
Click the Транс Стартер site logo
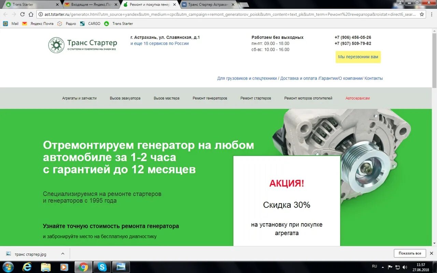click(83, 45)
